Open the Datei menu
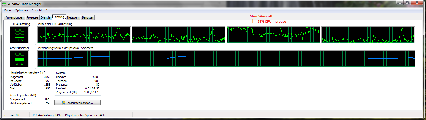This screenshot has width=426, height=120. tap(8, 10)
